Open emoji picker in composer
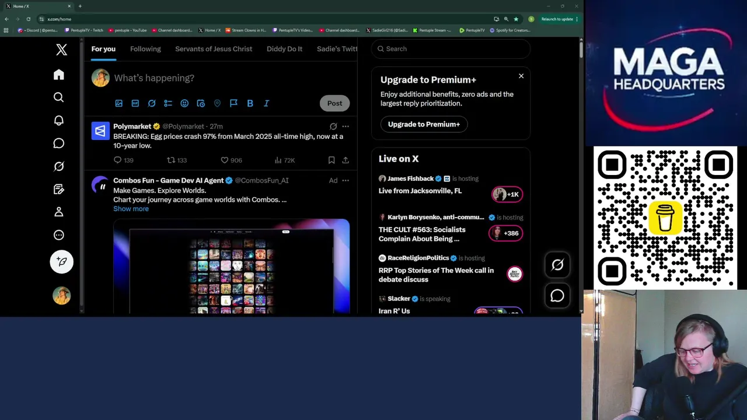This screenshot has width=747, height=420. pyautogui.click(x=184, y=103)
